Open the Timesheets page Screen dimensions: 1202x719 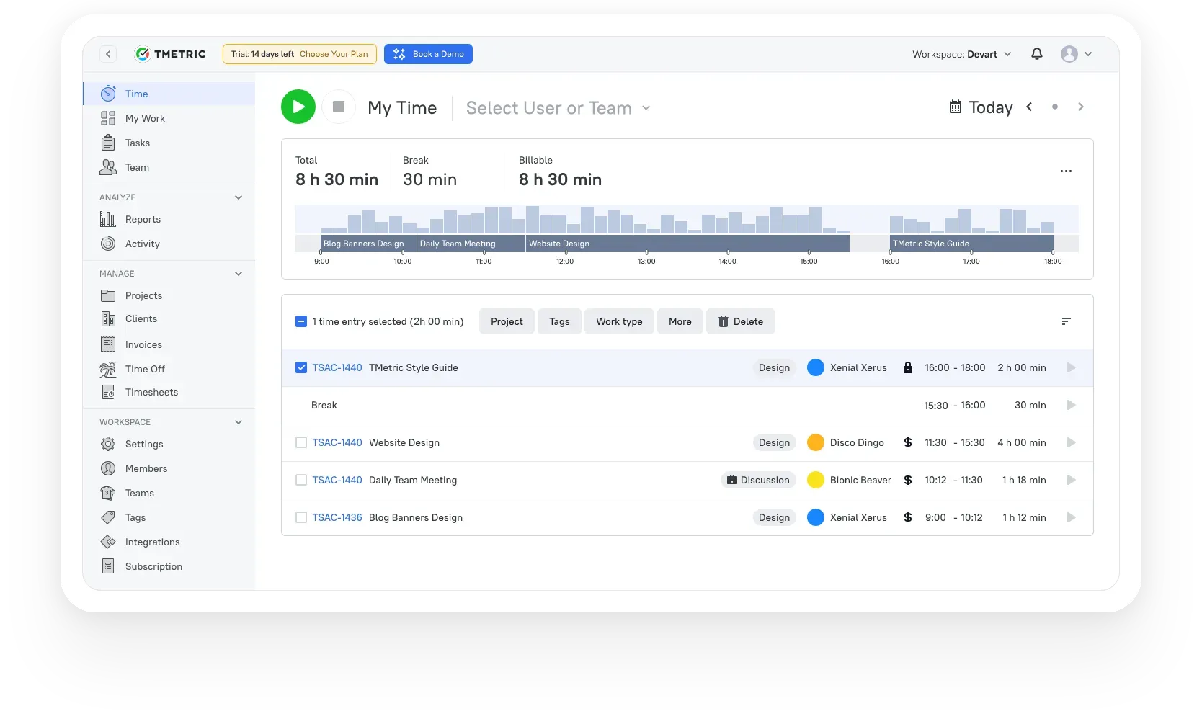coord(151,392)
